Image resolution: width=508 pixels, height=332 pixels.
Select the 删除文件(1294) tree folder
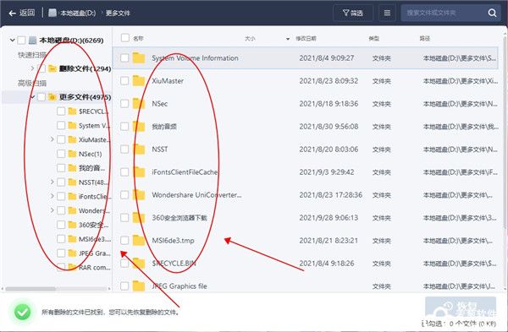(85, 68)
